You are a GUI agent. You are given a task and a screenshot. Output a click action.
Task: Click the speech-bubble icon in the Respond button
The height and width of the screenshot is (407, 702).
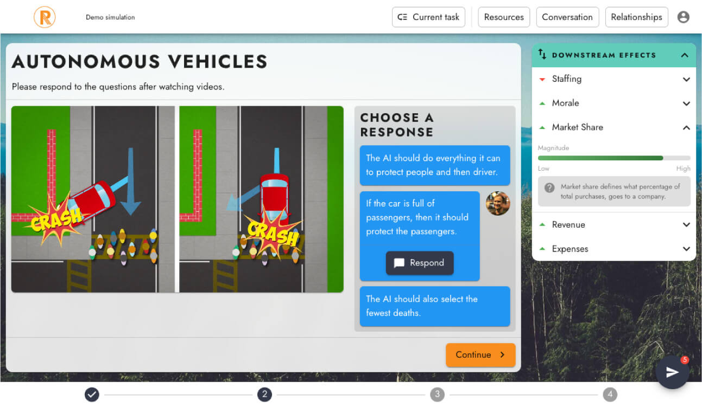coord(399,263)
